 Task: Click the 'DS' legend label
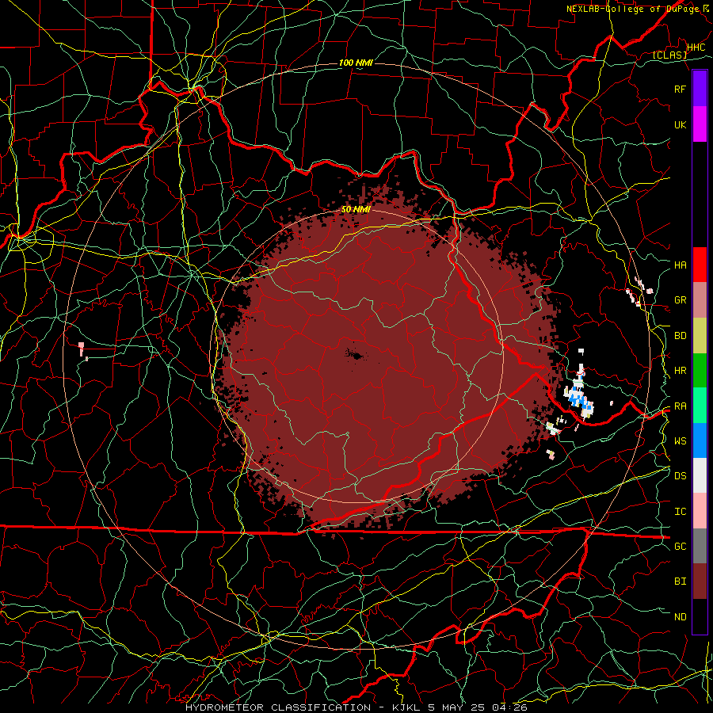tap(680, 475)
